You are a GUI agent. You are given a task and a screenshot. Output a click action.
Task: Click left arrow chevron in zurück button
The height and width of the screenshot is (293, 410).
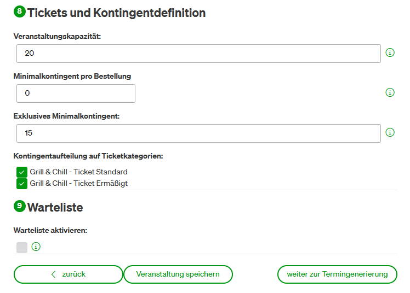pos(54,274)
